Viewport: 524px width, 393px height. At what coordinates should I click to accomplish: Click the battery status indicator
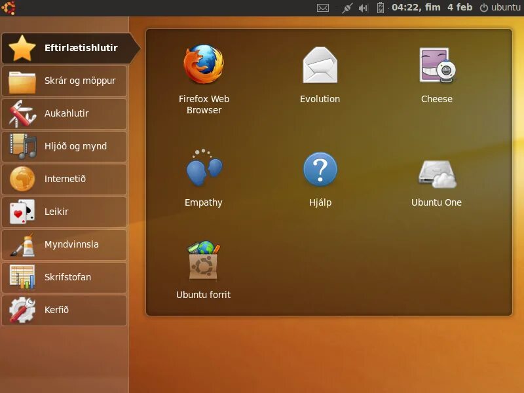381,8
